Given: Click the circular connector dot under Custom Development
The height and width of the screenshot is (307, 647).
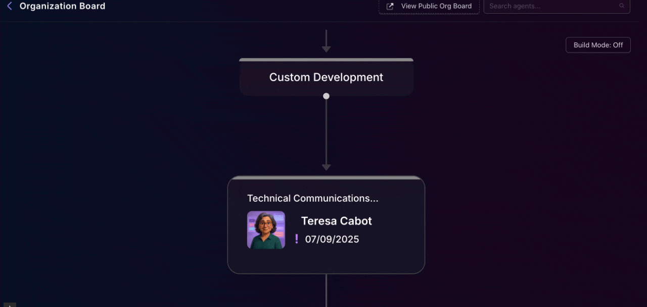Looking at the screenshot, I should (x=326, y=96).
